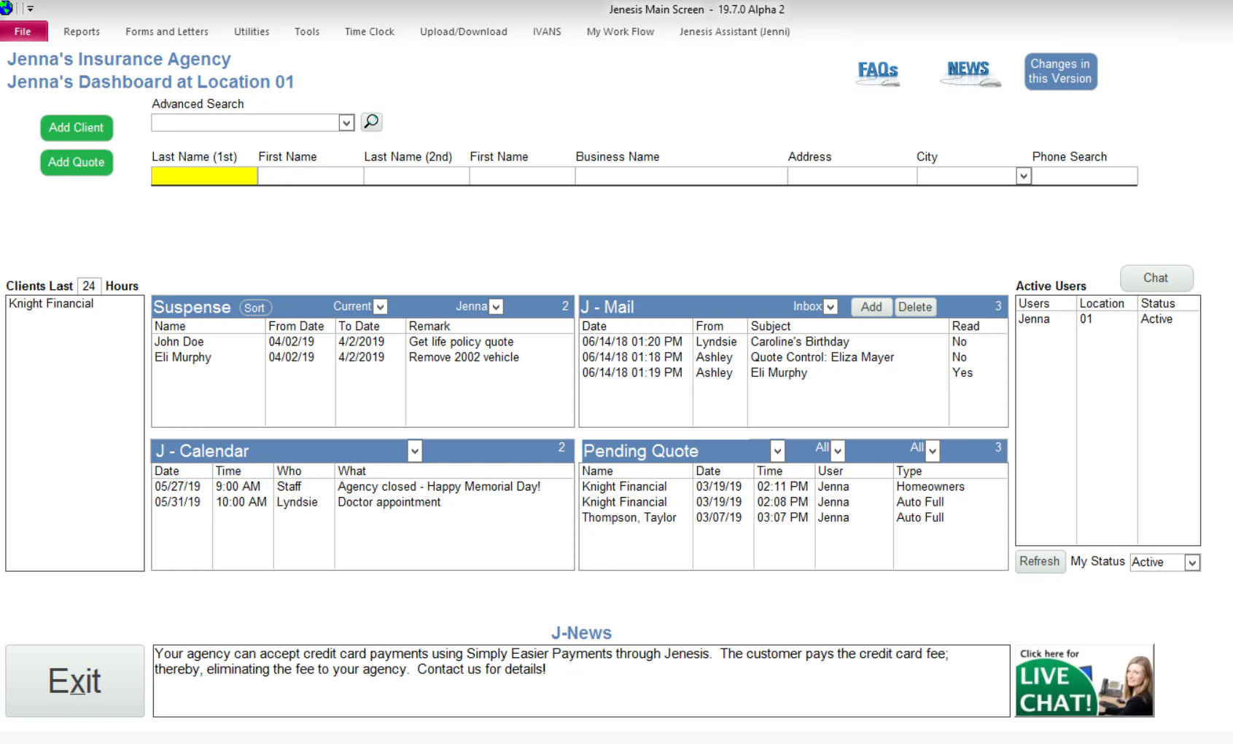Open Changes in this Version
Screen dimensions: 1233x744
tap(1060, 71)
